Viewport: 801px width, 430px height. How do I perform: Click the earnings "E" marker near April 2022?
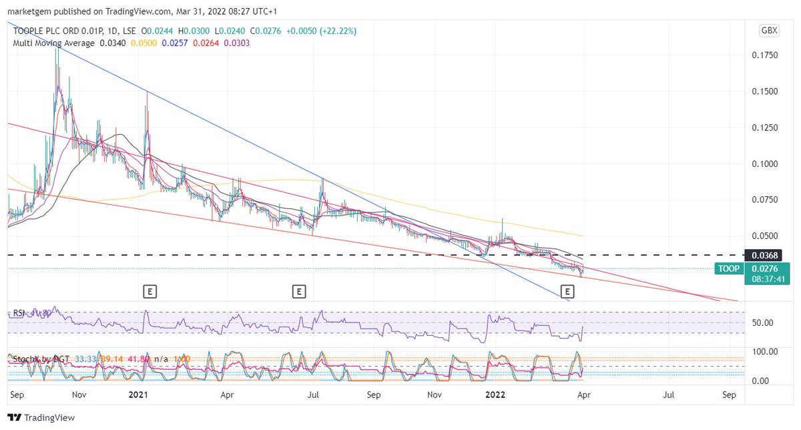(x=567, y=291)
